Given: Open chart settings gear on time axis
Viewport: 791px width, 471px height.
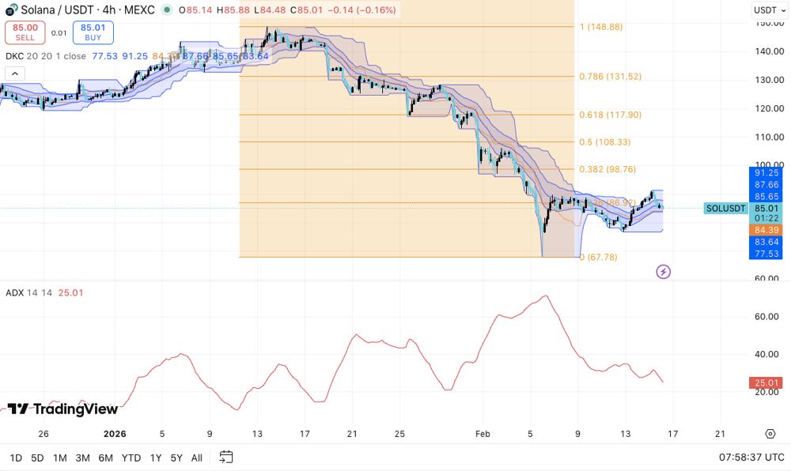Looking at the screenshot, I should click(x=770, y=434).
